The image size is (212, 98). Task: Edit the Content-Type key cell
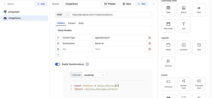click(77, 38)
